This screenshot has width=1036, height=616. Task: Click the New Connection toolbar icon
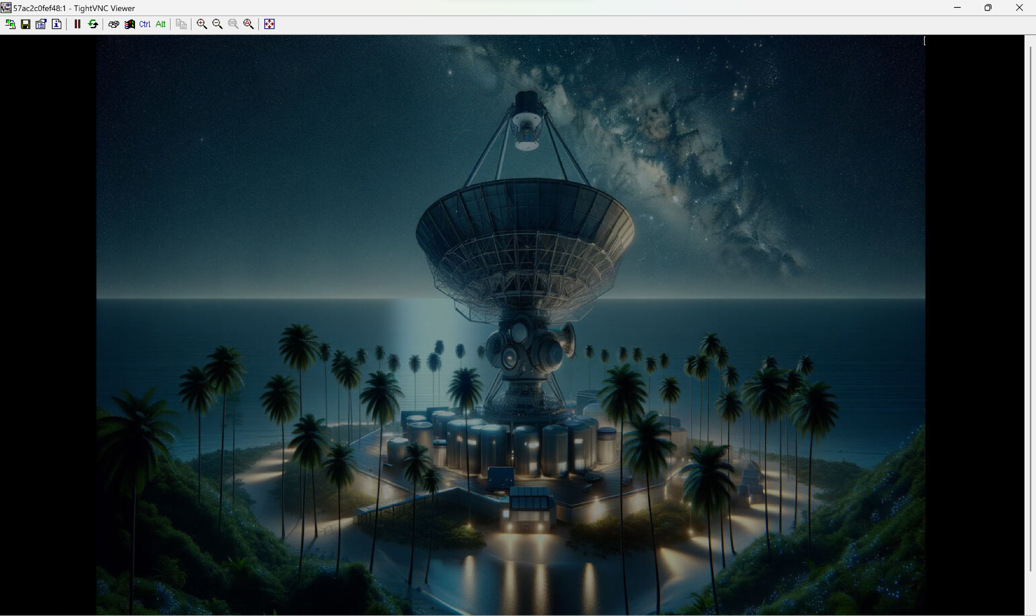(10, 24)
